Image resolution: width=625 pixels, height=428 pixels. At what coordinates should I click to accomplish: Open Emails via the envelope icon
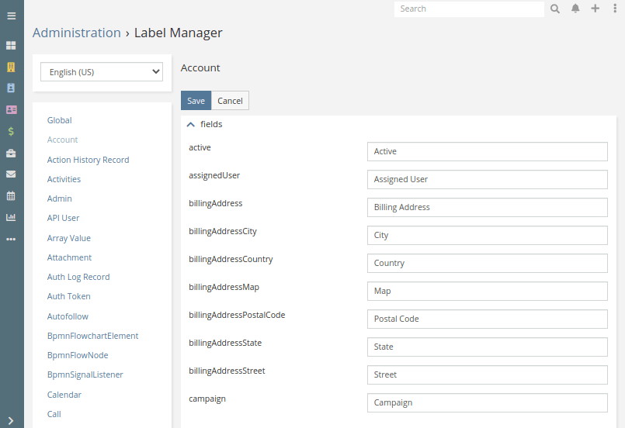coord(11,174)
